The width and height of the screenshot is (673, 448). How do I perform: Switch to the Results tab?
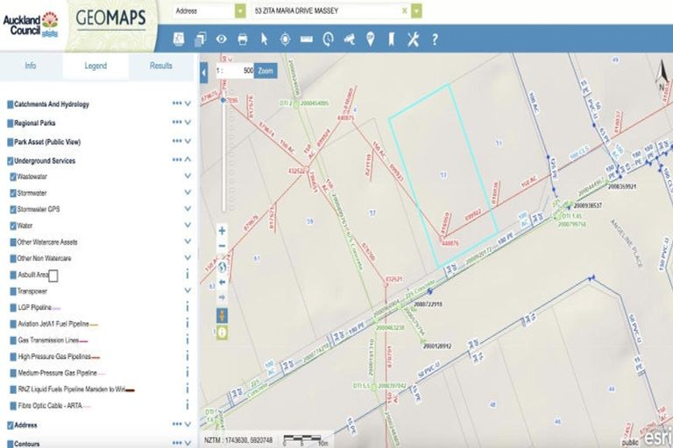pyautogui.click(x=161, y=66)
